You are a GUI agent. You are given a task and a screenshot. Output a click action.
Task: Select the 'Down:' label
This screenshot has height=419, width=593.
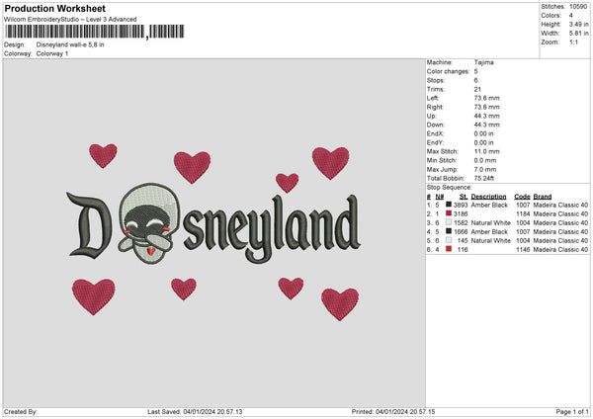point(435,125)
